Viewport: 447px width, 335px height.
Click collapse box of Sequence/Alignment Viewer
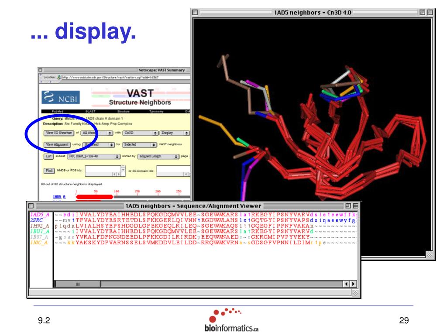[355, 206]
